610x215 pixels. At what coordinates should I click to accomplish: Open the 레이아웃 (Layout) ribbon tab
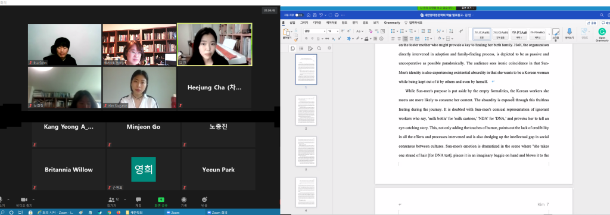tap(331, 23)
